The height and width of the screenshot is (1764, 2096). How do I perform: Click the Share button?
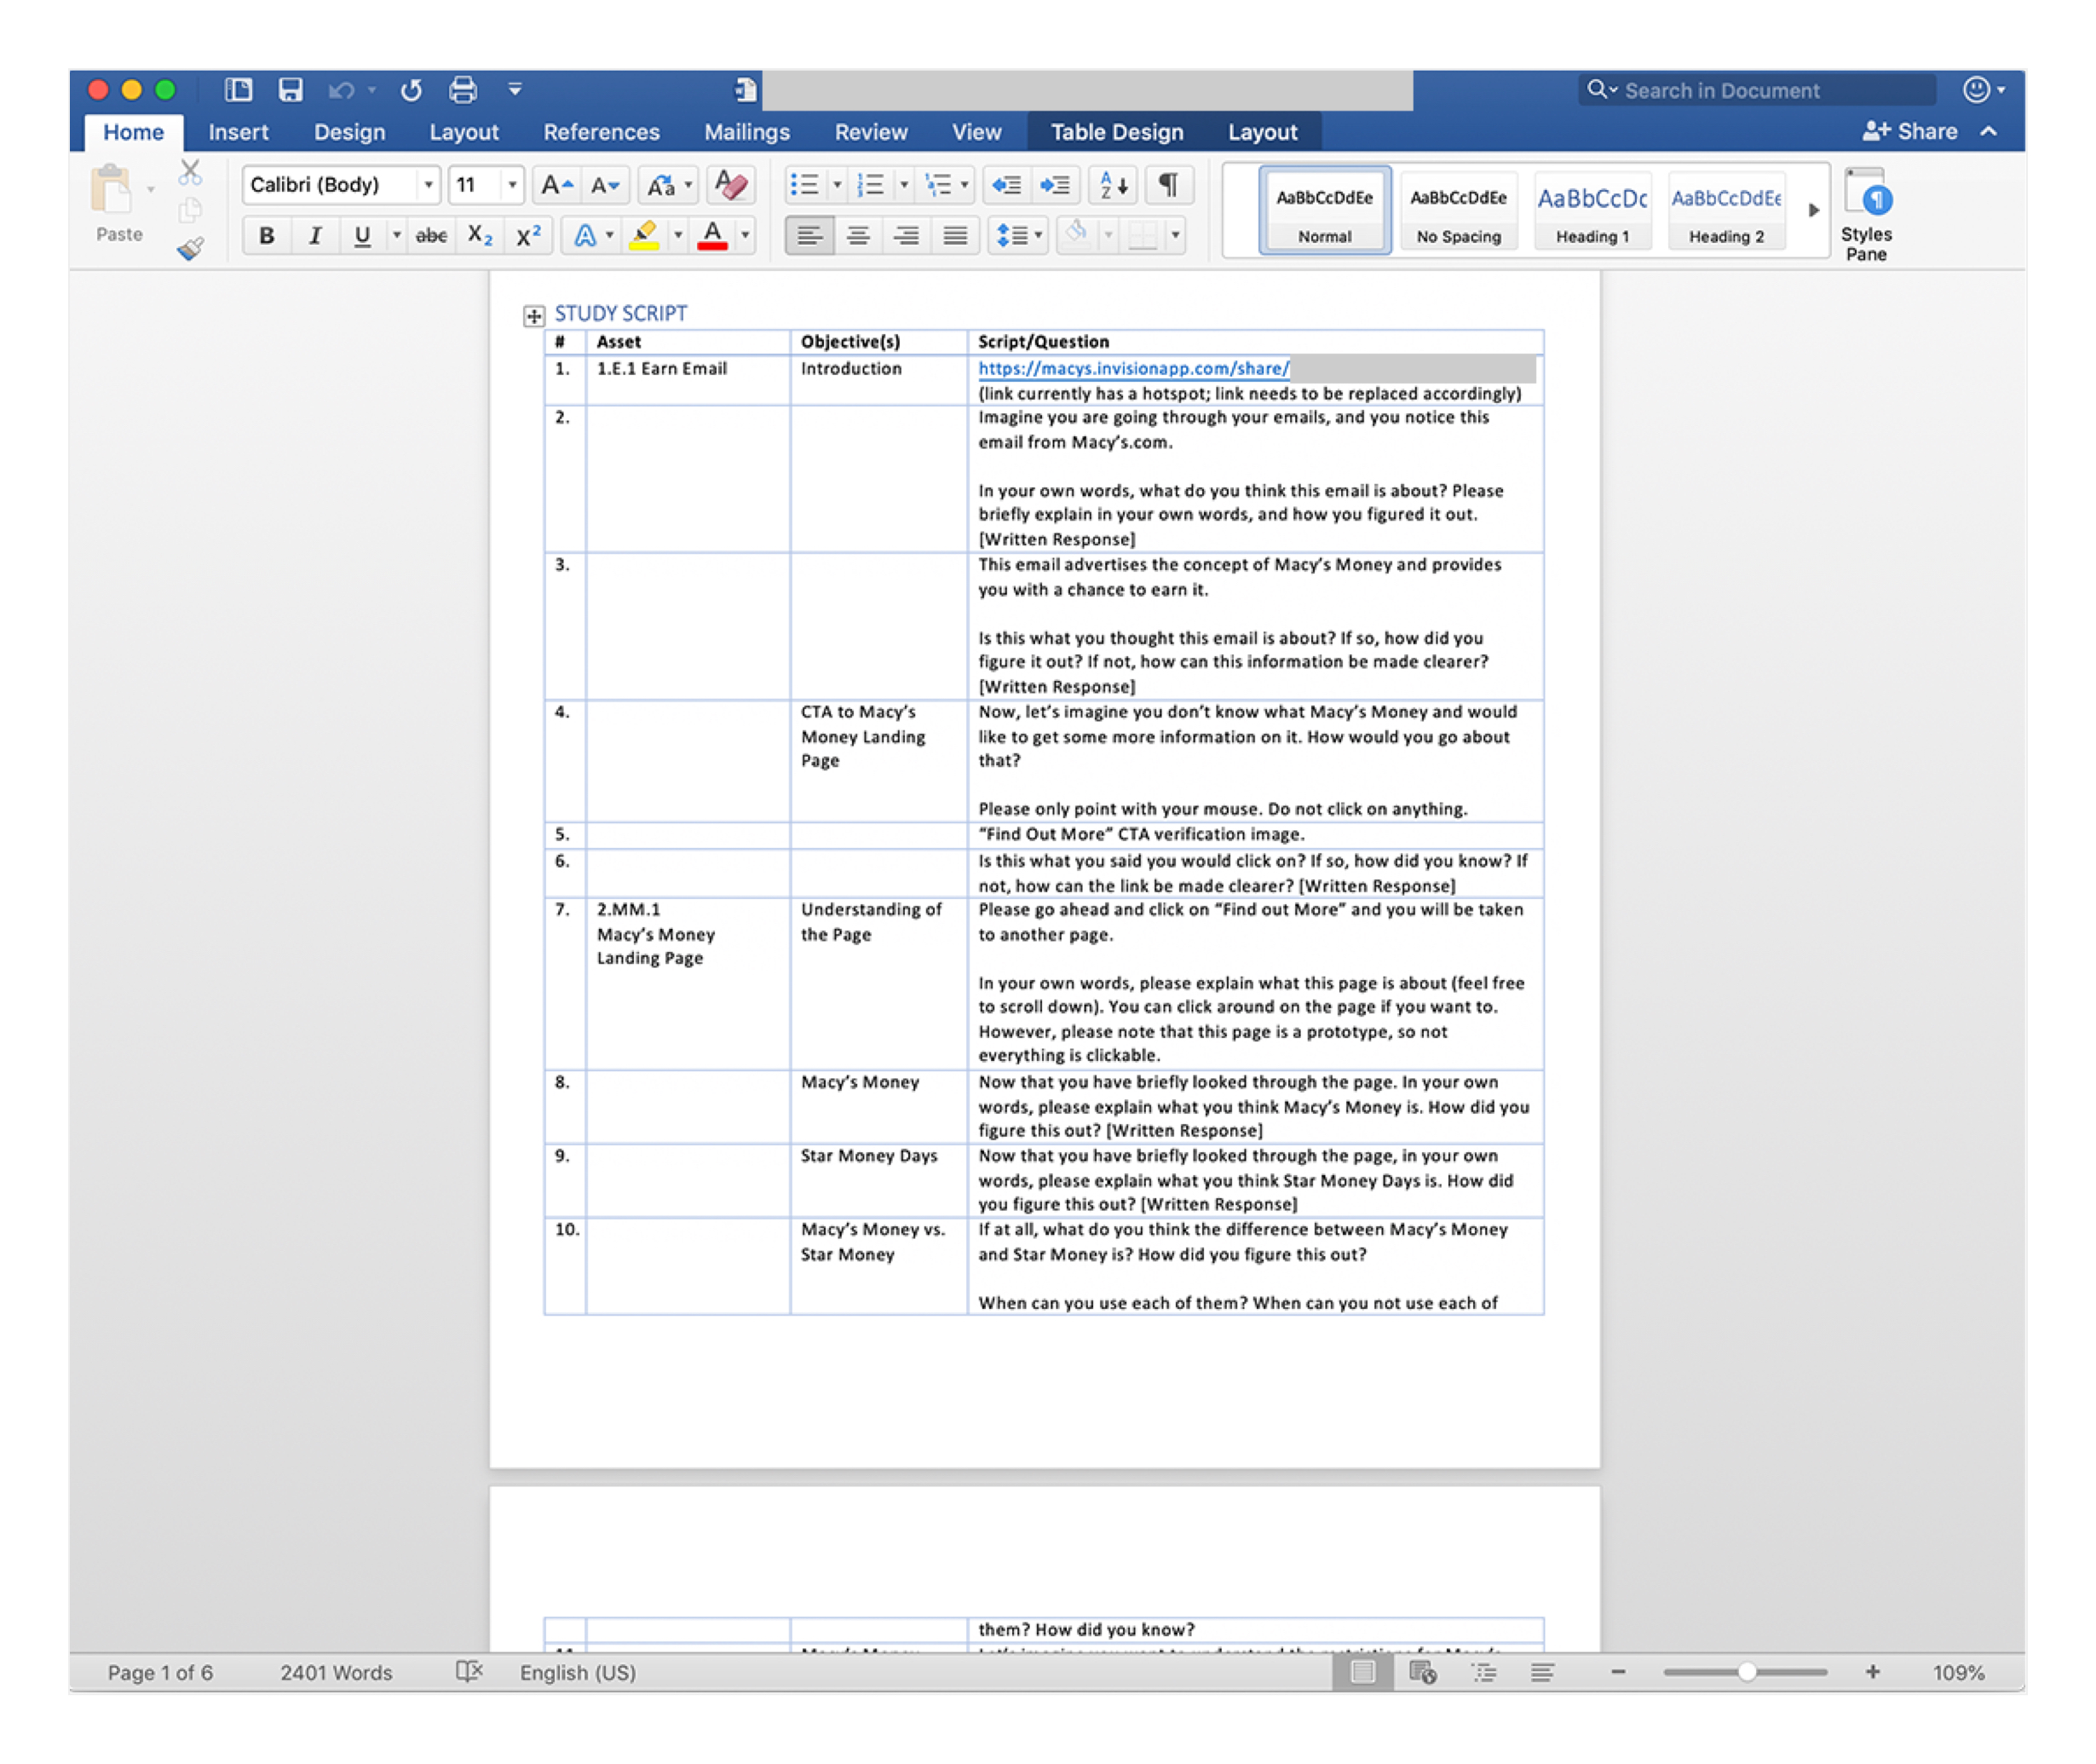point(1910,131)
